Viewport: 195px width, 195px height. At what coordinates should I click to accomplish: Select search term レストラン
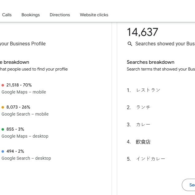tap(148, 90)
